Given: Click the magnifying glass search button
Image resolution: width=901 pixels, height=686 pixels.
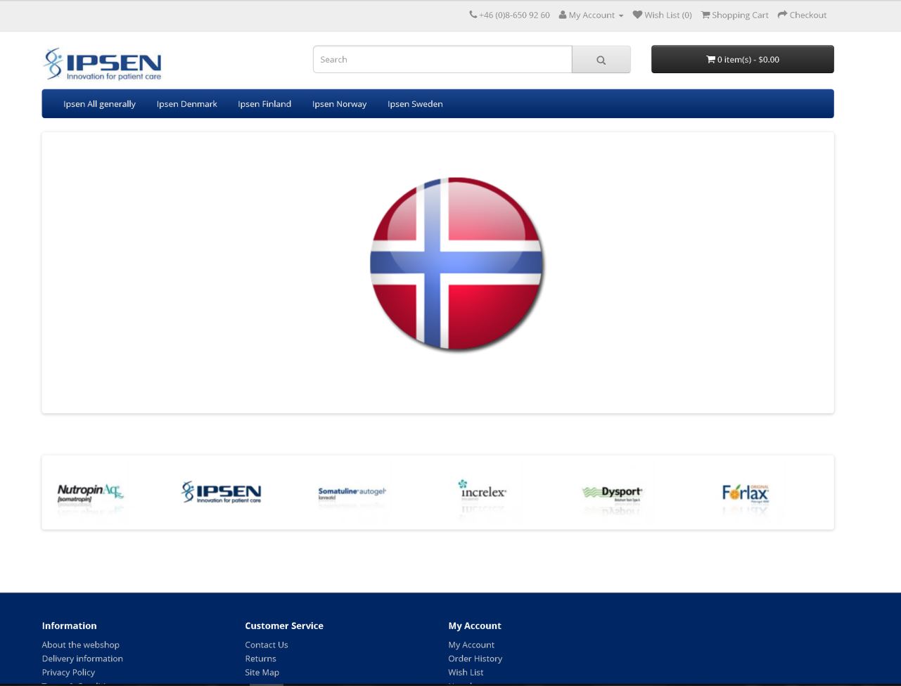Looking at the screenshot, I should [x=601, y=60].
